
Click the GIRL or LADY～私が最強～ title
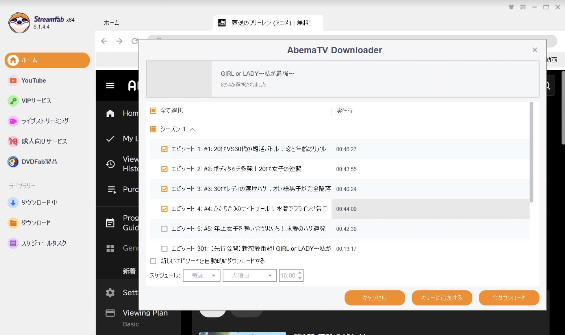click(x=257, y=74)
